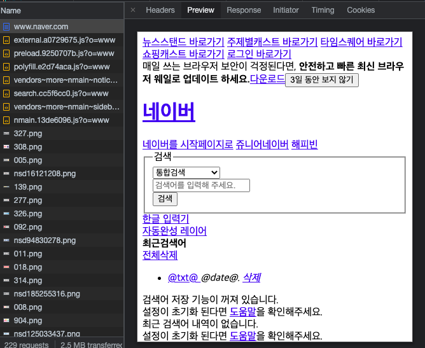
Task: Select the external.a0729675.js request row
Action: (62, 40)
